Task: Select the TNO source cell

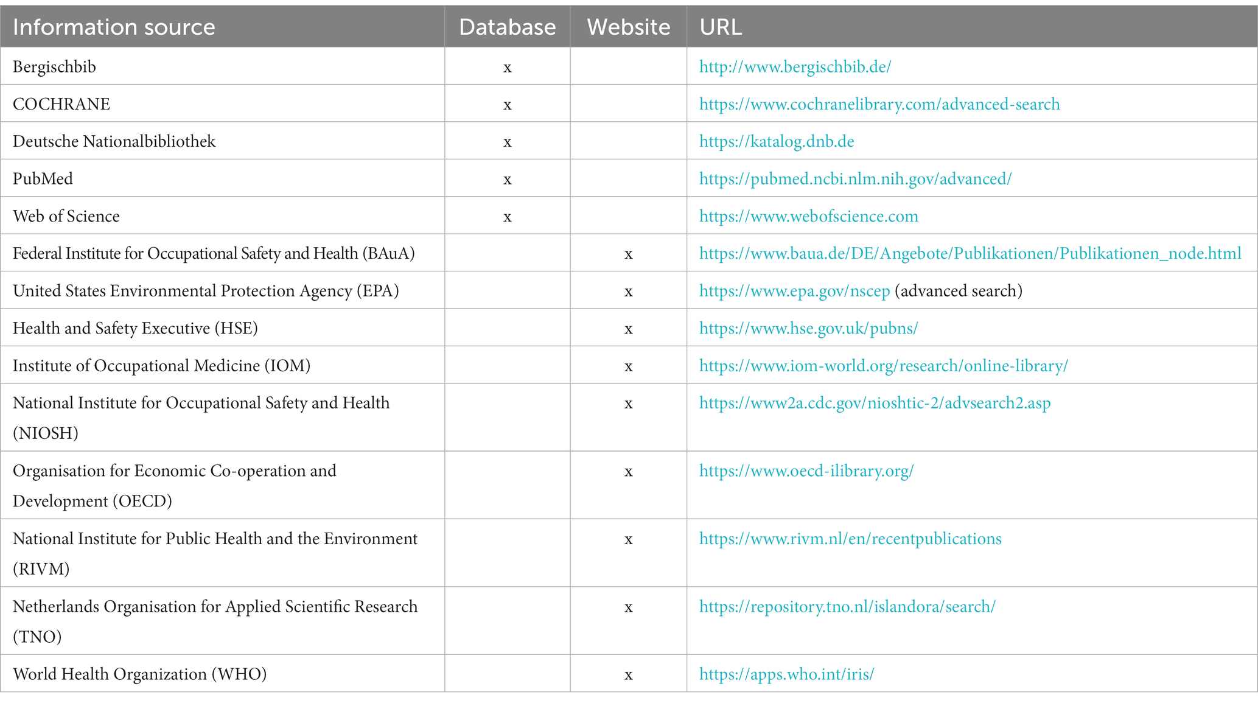Action: pos(222,621)
